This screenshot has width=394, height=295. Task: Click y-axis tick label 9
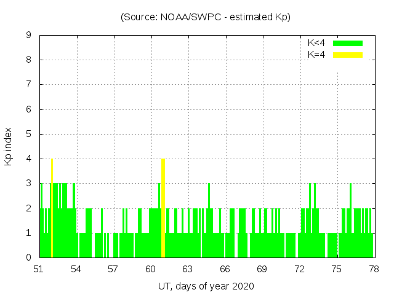28,35
